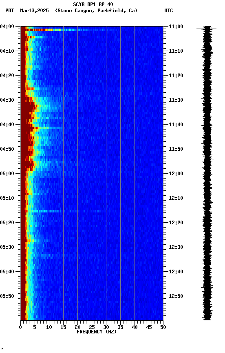Click the 11:50 UTC time label
This screenshot has width=225, height=353.
[176, 149]
